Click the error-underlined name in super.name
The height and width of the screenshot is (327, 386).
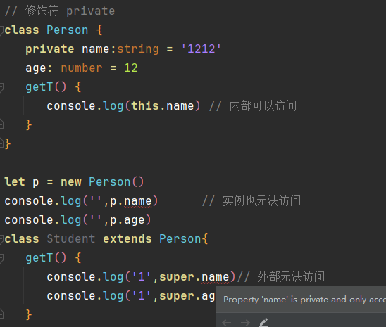click(x=216, y=277)
